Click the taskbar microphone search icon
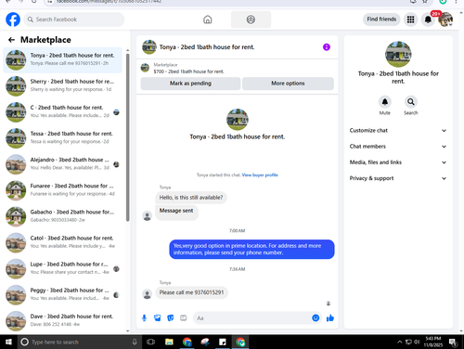Screen dimensions: 464x349 [135, 342]
